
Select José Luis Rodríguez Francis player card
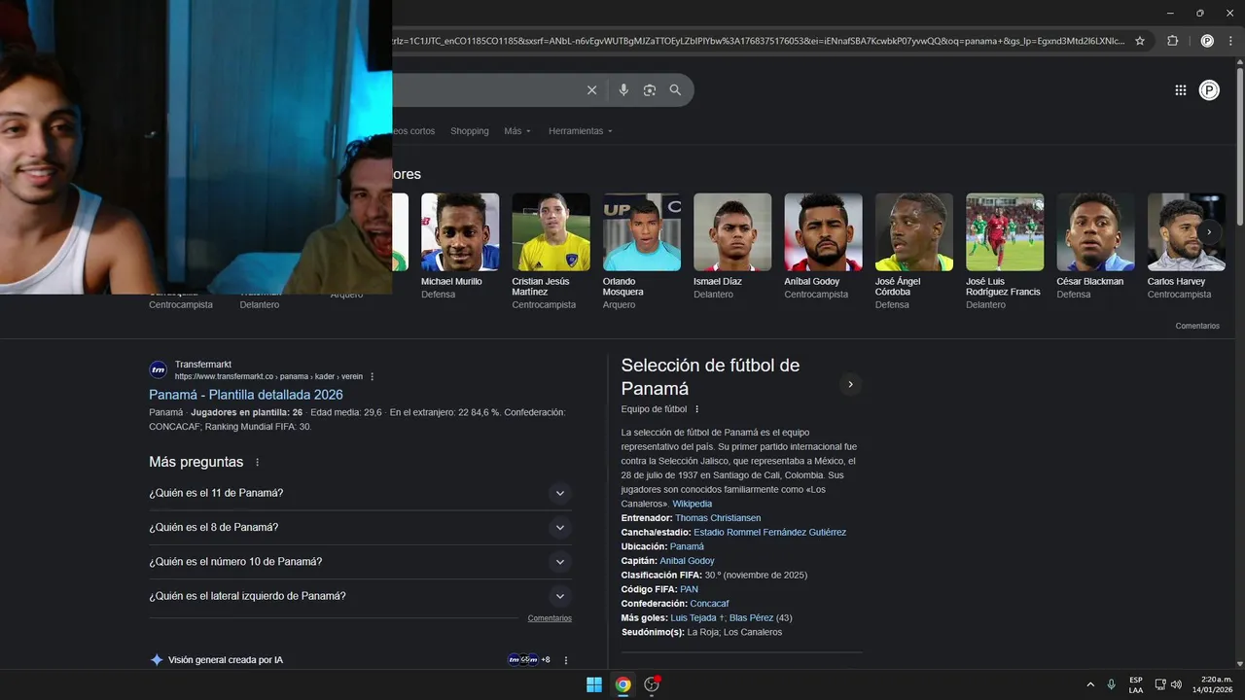[x=1004, y=251]
